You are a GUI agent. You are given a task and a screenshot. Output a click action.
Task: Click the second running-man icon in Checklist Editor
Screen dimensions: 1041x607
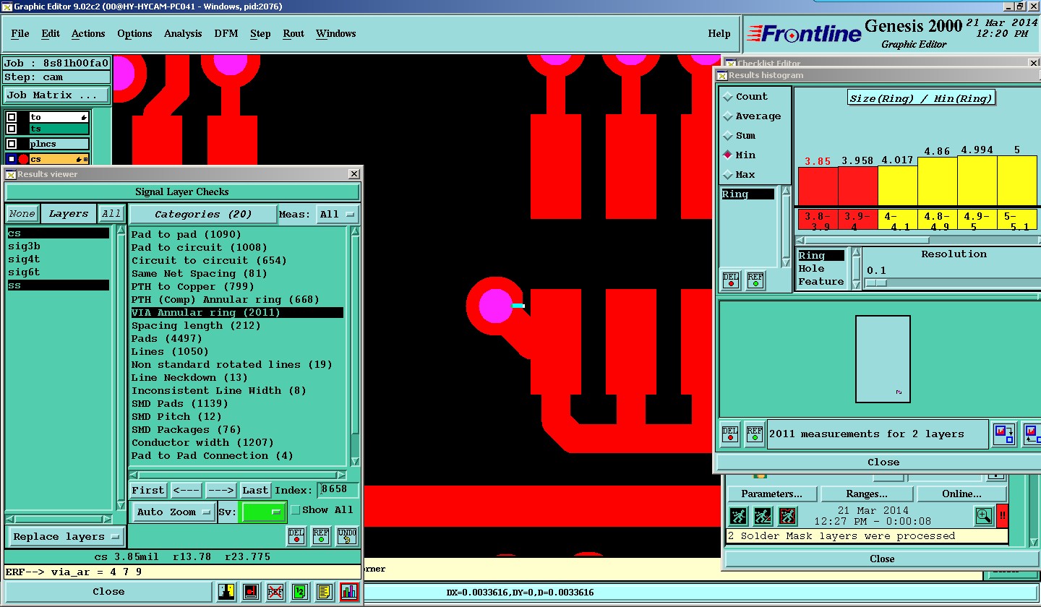[763, 516]
